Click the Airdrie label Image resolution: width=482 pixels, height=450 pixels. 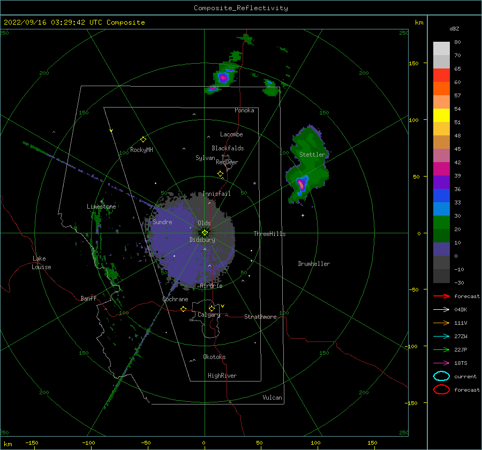coord(211,286)
